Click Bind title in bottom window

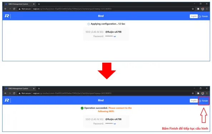click(101, 100)
